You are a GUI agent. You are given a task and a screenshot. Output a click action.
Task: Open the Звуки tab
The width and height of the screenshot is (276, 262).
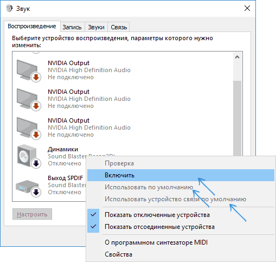click(x=96, y=27)
